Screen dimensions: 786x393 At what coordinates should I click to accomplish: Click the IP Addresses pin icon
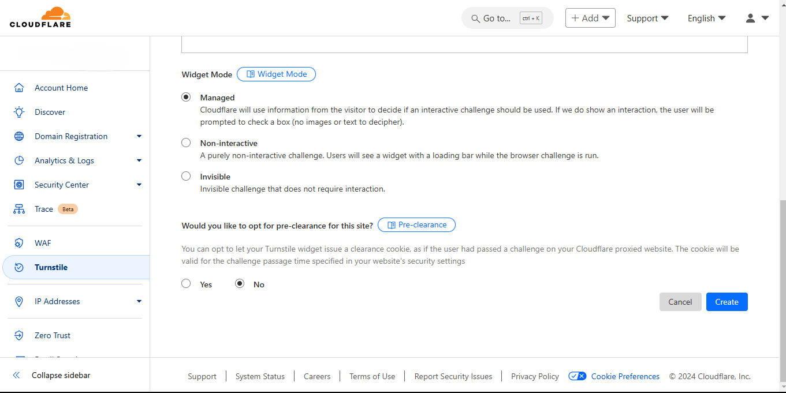19,301
